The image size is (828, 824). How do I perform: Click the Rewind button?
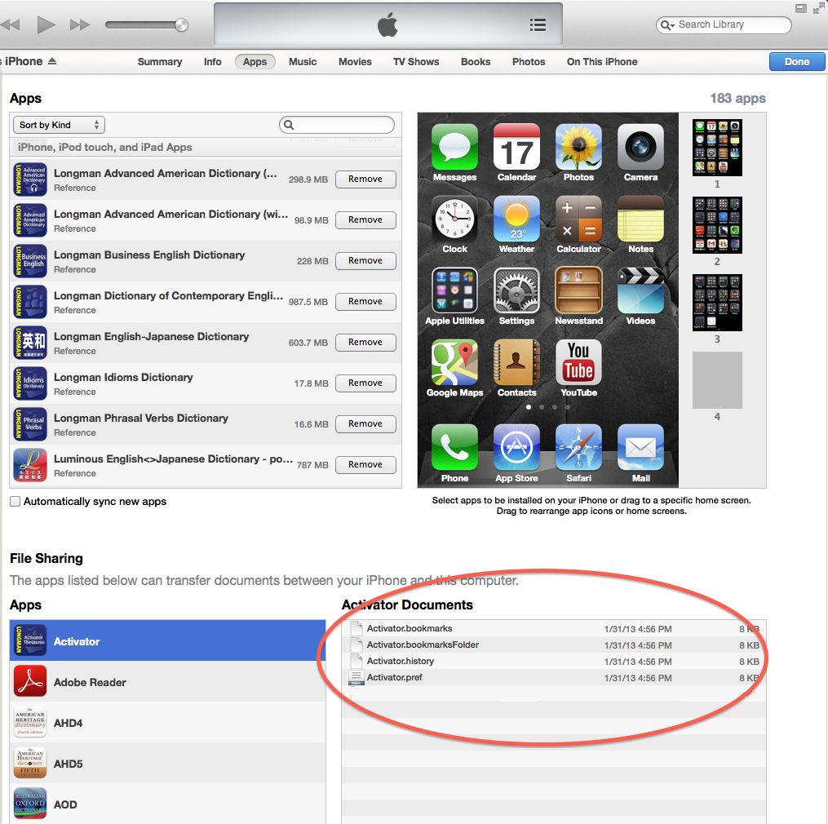[10, 24]
